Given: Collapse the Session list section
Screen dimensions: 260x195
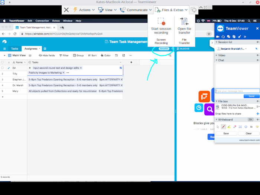Looking at the screenshot, I should click(217, 42).
